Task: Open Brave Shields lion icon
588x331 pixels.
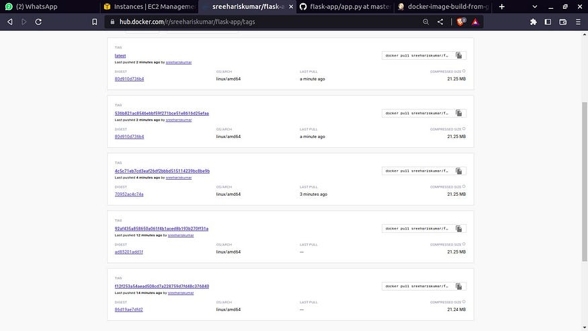Action: [461, 22]
